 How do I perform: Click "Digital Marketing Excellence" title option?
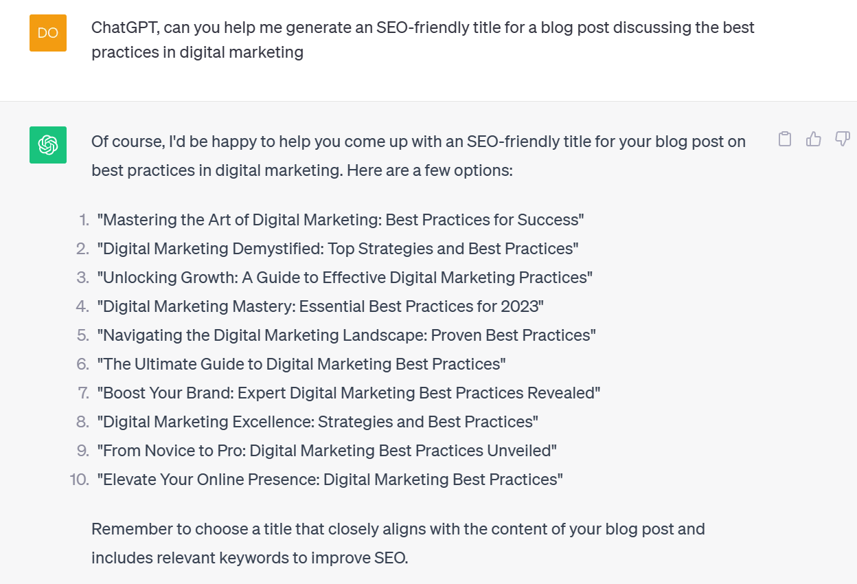317,422
